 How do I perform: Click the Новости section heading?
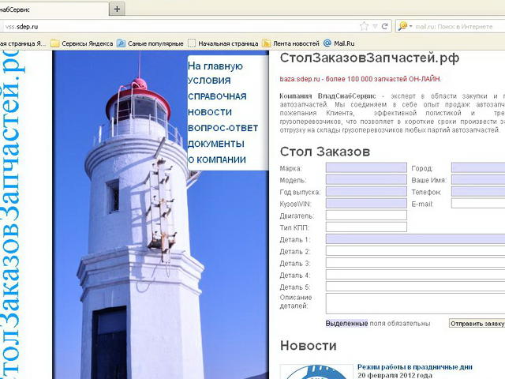tap(309, 346)
